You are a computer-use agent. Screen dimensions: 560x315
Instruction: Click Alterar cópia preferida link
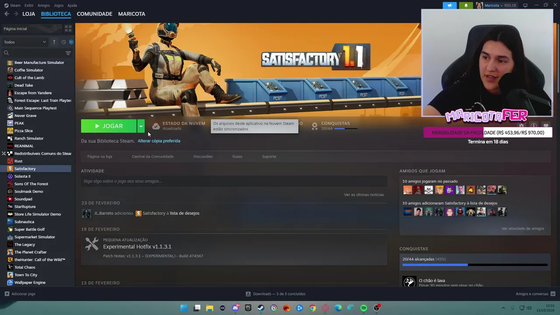coord(159,141)
